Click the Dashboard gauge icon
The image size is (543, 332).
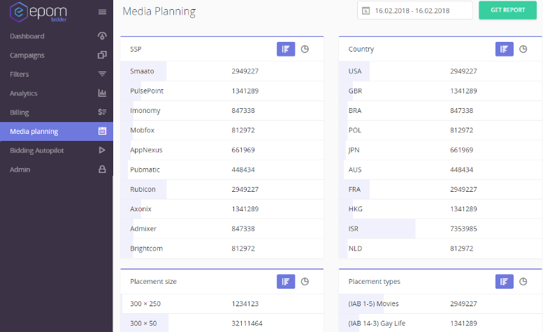tap(102, 36)
